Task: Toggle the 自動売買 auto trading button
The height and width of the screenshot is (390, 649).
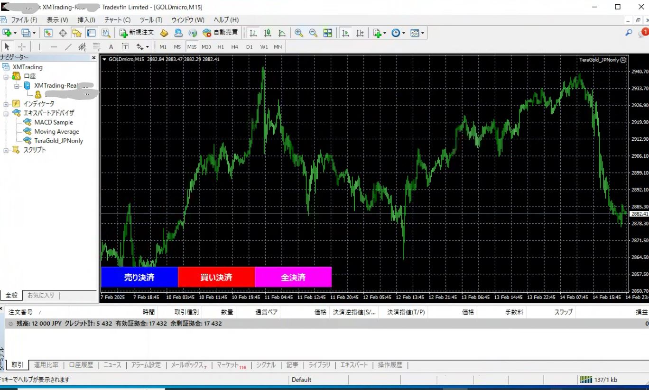Action: click(x=220, y=33)
